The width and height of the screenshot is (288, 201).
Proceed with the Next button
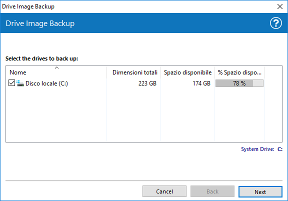click(260, 192)
